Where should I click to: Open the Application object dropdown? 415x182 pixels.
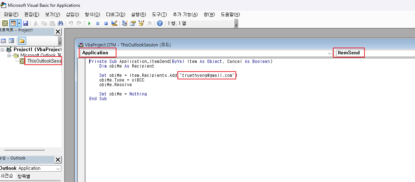coord(329,53)
